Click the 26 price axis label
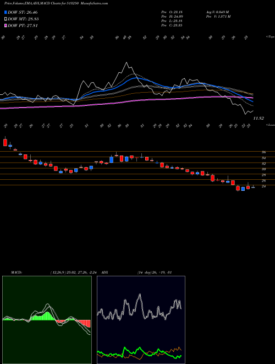The image size is (275, 364). (263, 180)
